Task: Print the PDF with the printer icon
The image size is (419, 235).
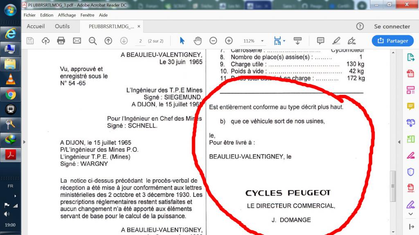Action: click(x=61, y=41)
